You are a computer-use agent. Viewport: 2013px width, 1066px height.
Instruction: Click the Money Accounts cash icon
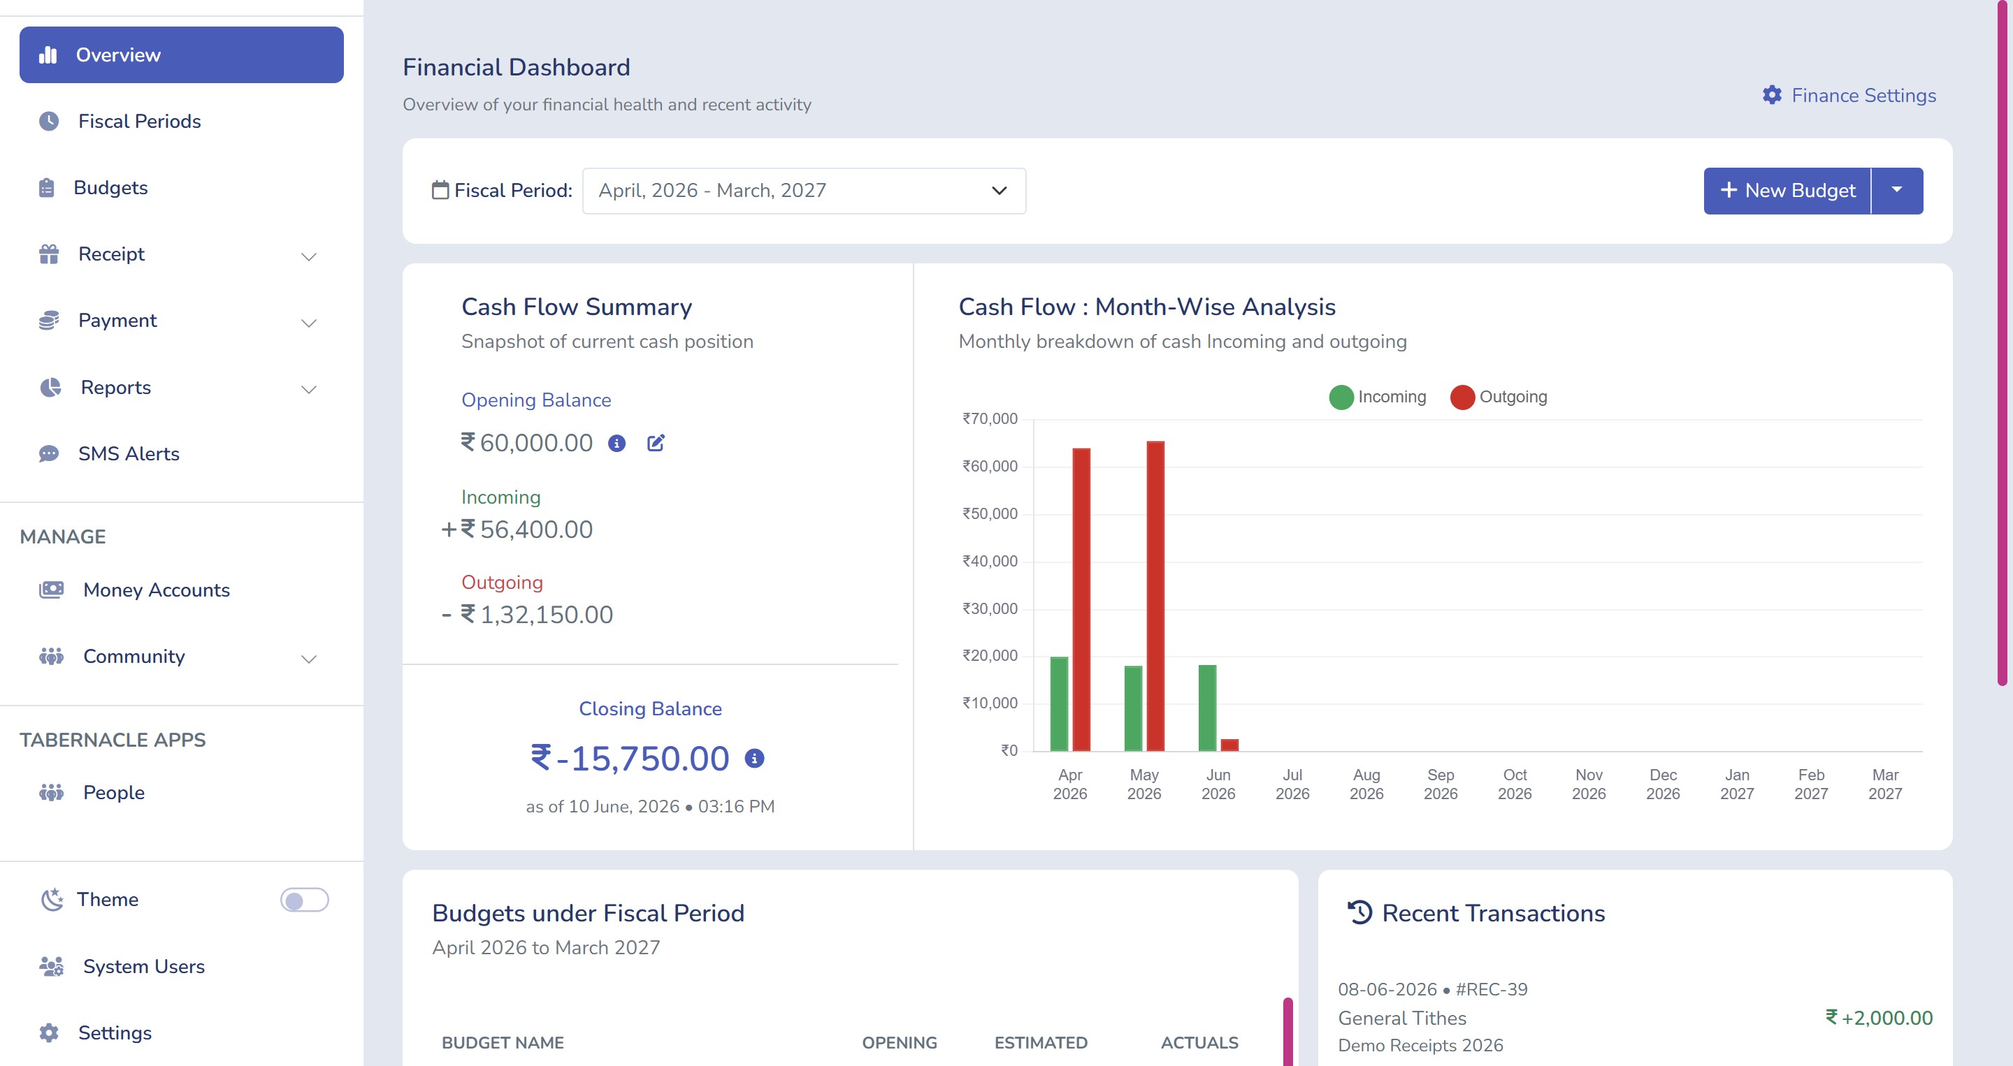[52, 590]
